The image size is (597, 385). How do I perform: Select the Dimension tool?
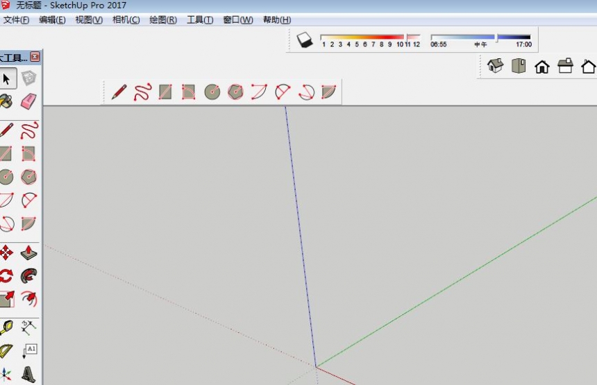[28, 327]
